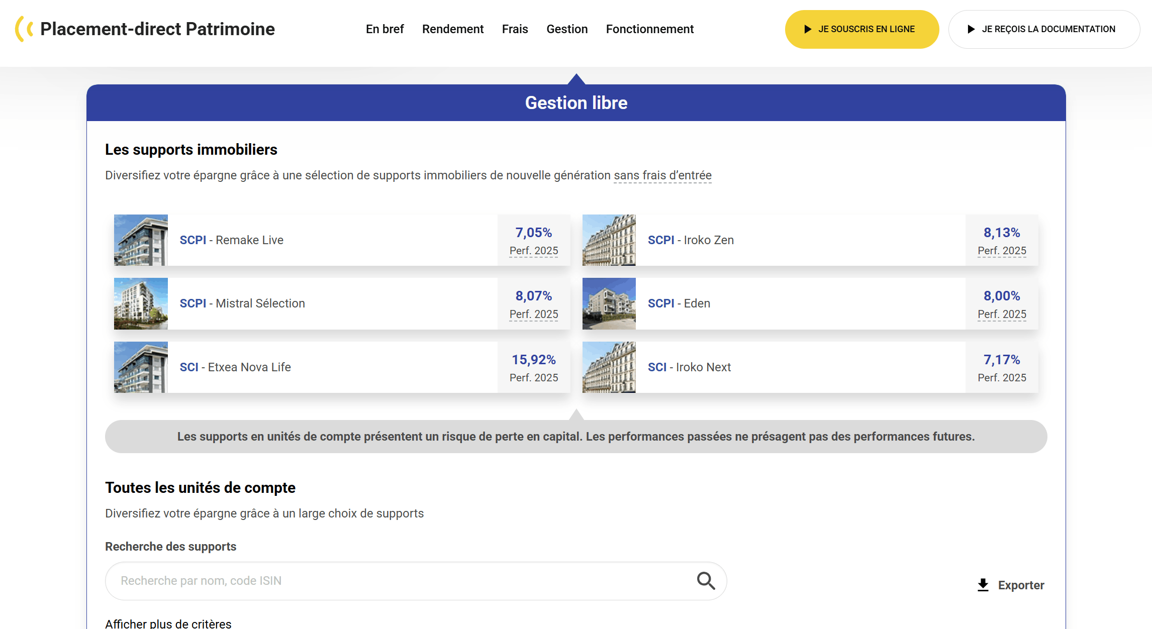Click the Exporter download icon
1152x629 pixels.
(983, 585)
